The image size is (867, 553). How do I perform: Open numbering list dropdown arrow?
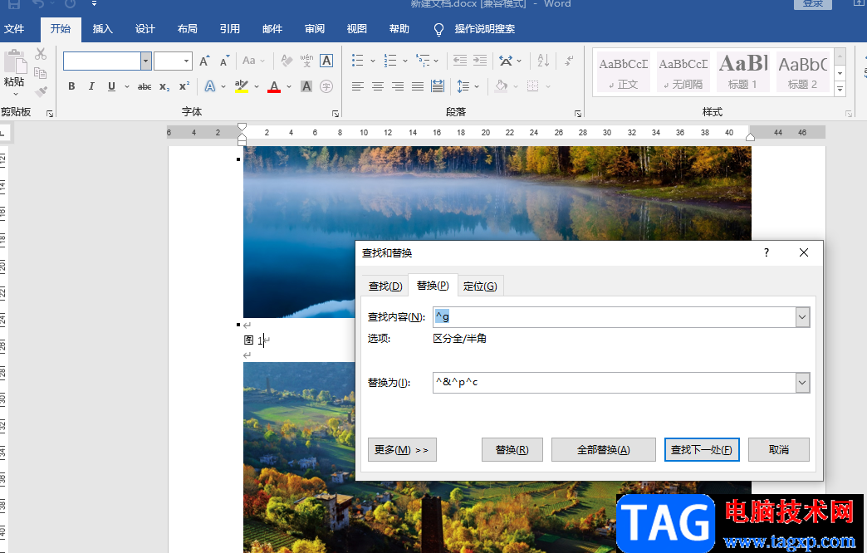coord(405,61)
